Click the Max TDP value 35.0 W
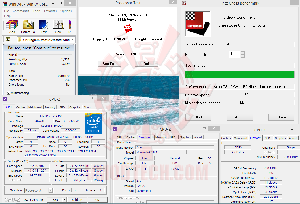This screenshot has width=300, height=204. point(74,121)
